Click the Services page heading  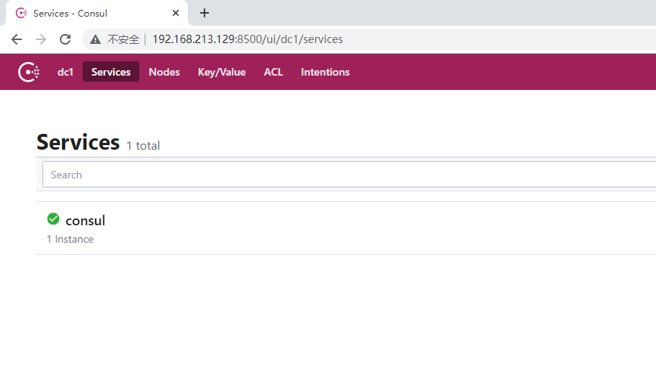78,142
